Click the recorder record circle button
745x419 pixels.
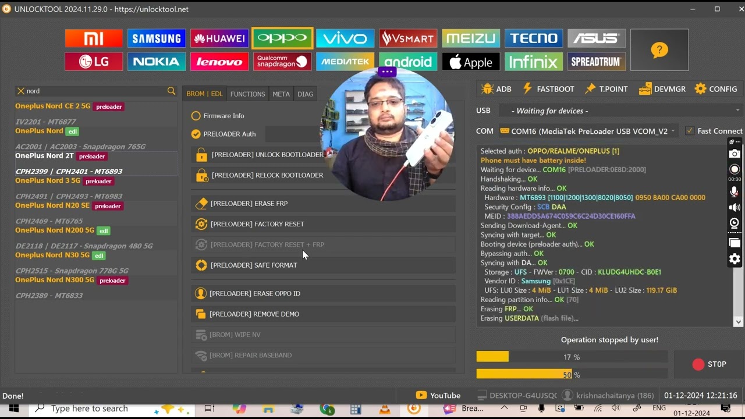pyautogui.click(x=735, y=169)
